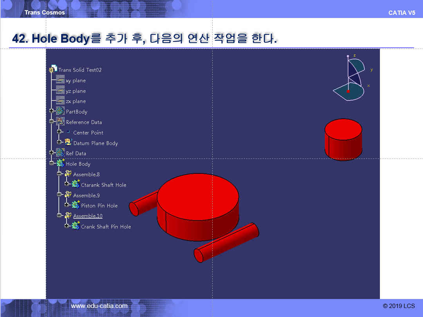Select the Ctarank Shaft Hole label
Viewport: 423px width, 317px height.
coord(103,185)
